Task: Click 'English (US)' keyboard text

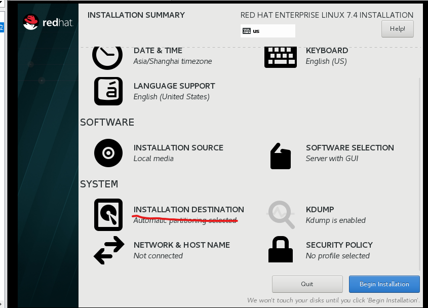Action: (326, 61)
